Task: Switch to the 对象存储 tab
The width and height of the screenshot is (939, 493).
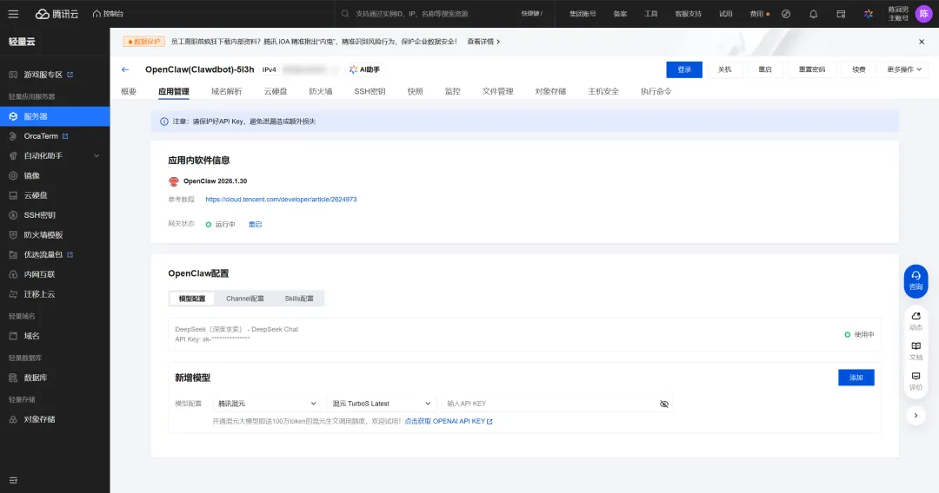Action: (550, 91)
